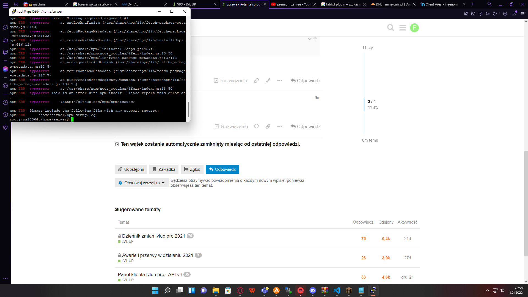Open user avatar F profile menu

click(x=414, y=28)
